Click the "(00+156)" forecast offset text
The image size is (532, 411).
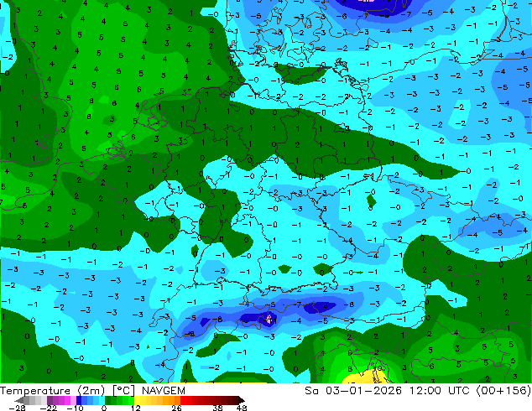503,391
